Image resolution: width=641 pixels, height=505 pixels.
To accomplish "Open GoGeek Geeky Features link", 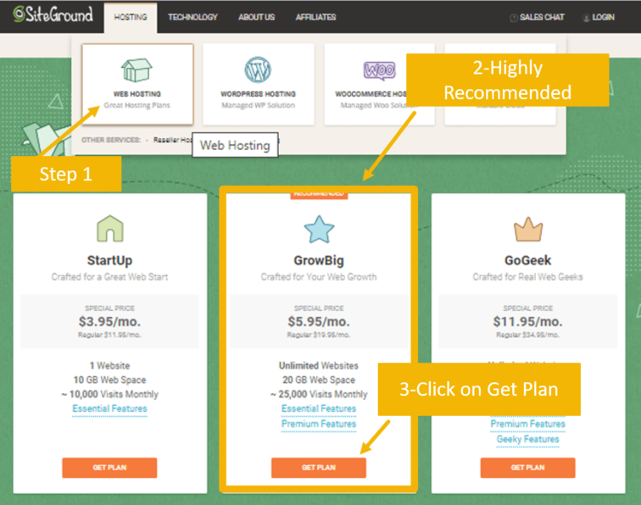I will [527, 439].
